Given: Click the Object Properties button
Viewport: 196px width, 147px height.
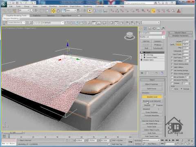Looking at the screenshot, I should point(151,84).
